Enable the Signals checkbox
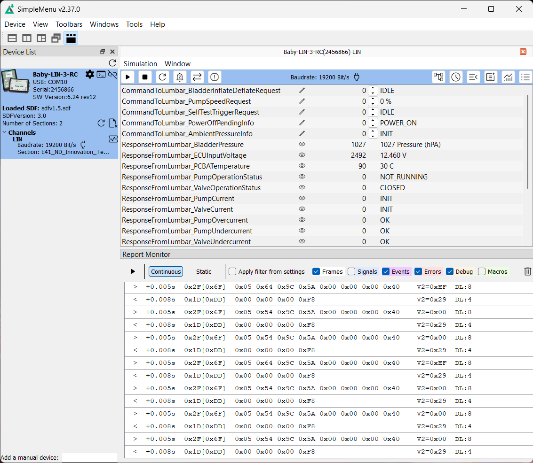 coord(351,271)
